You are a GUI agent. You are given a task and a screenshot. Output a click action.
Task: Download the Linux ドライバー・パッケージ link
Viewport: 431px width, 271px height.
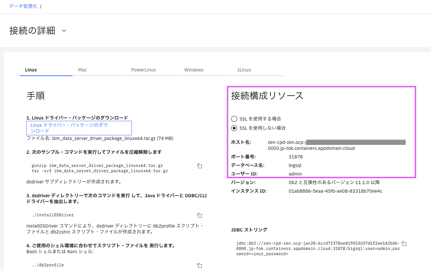pyautogui.click(x=79, y=128)
